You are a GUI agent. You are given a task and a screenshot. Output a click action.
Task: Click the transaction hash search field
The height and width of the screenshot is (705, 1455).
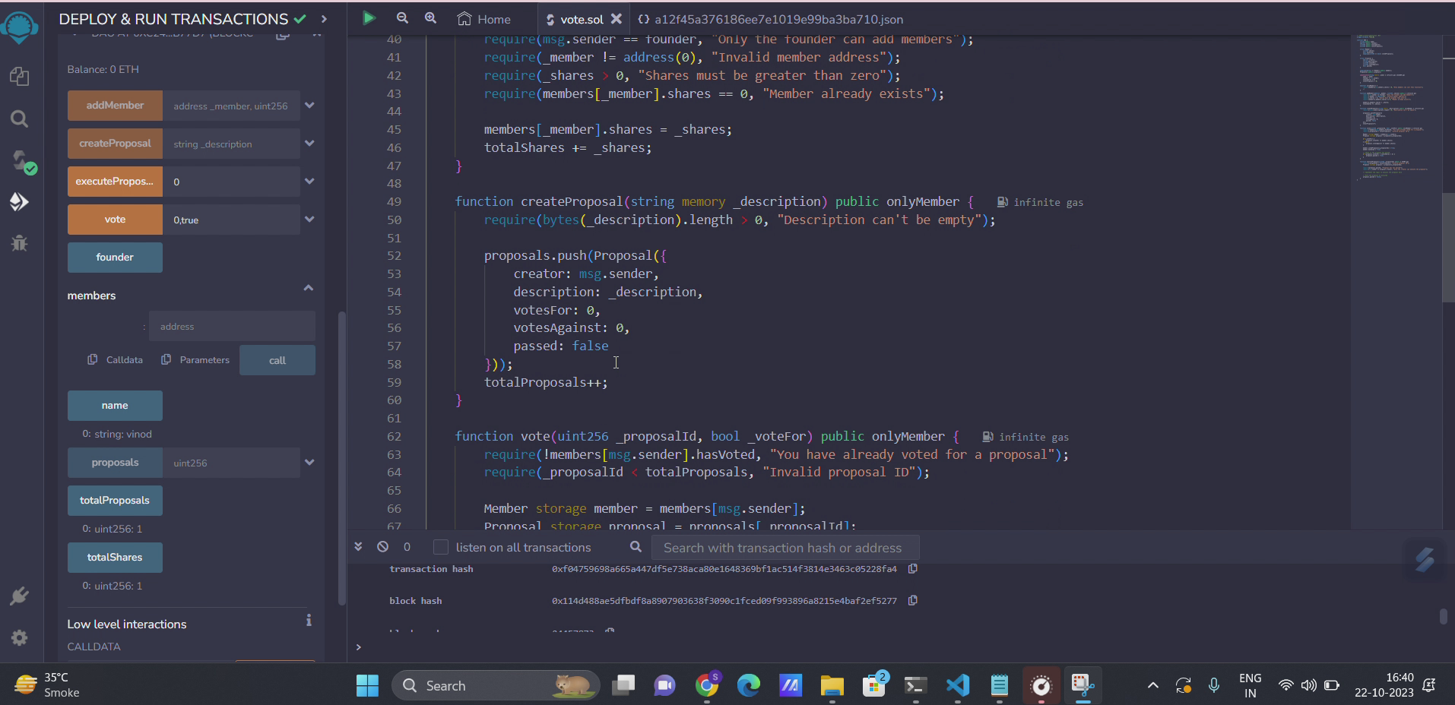785,547
